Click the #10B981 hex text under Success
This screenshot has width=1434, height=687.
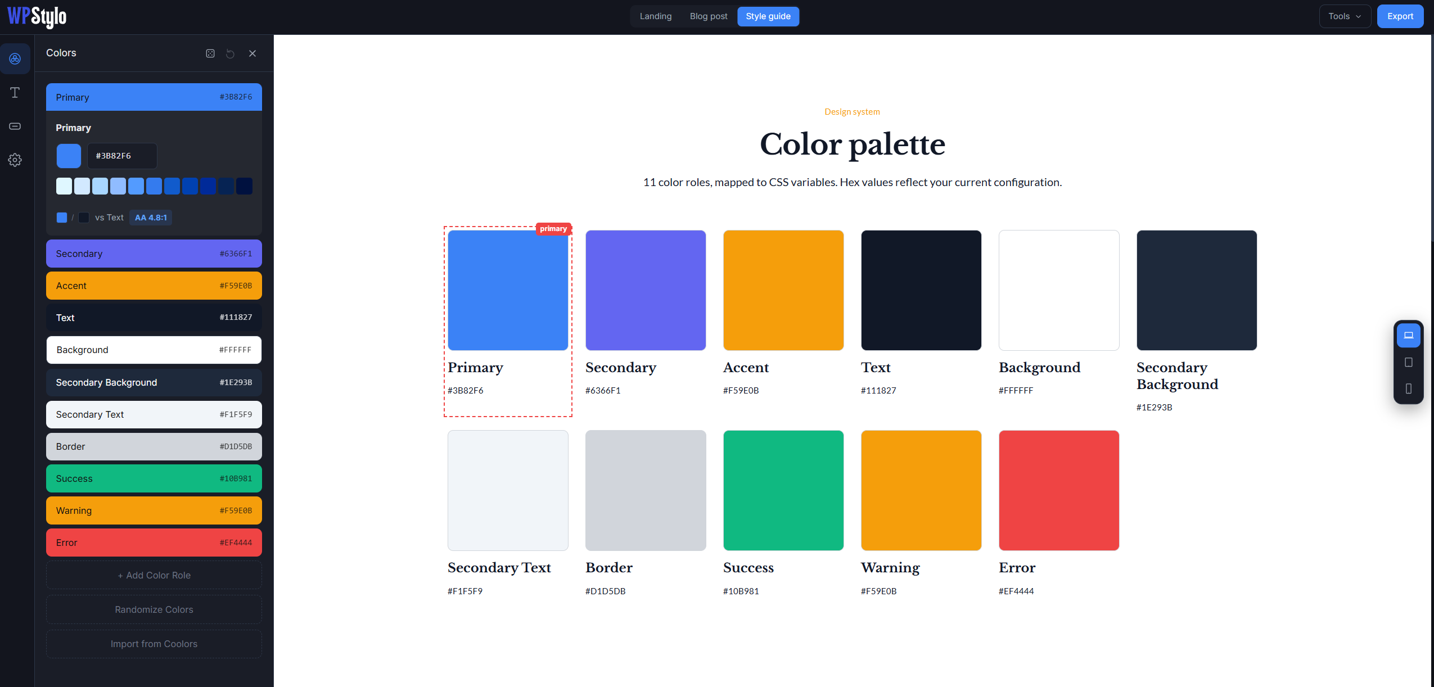coord(741,591)
